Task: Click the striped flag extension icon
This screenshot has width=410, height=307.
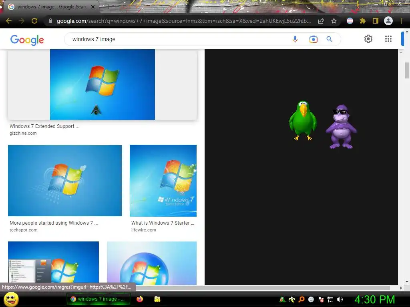Action: 350,21
